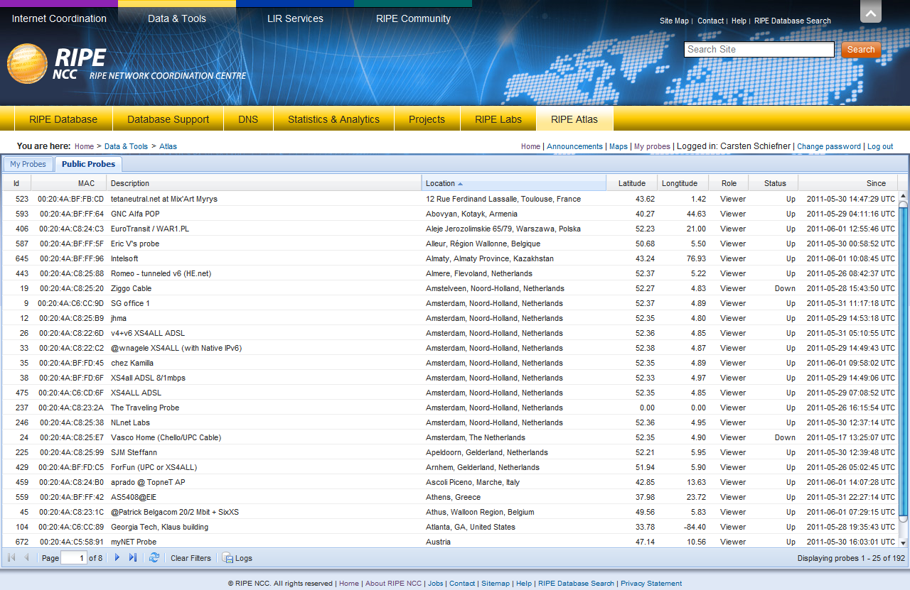Go to previous page icon
The height and width of the screenshot is (590, 910).
(x=27, y=558)
